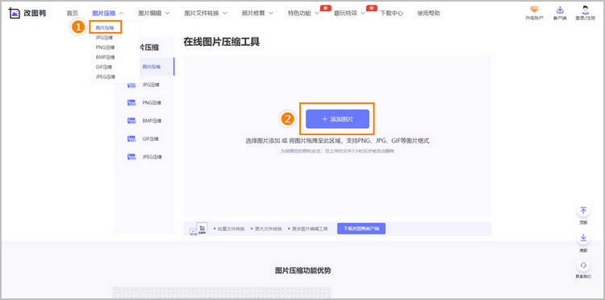Open the 联系我们 headset icon
605x300 pixels.
pyautogui.click(x=583, y=265)
